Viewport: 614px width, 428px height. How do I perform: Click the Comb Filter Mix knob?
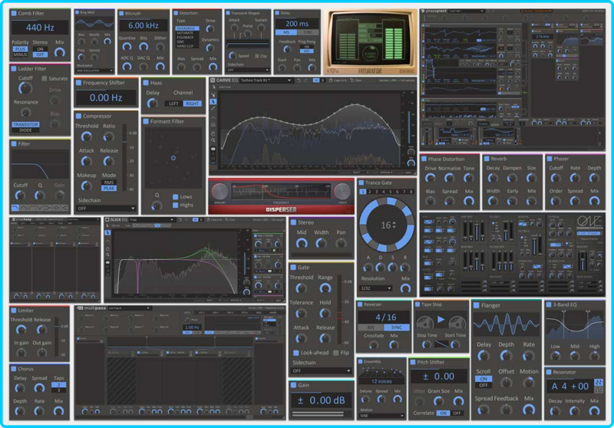(x=60, y=52)
